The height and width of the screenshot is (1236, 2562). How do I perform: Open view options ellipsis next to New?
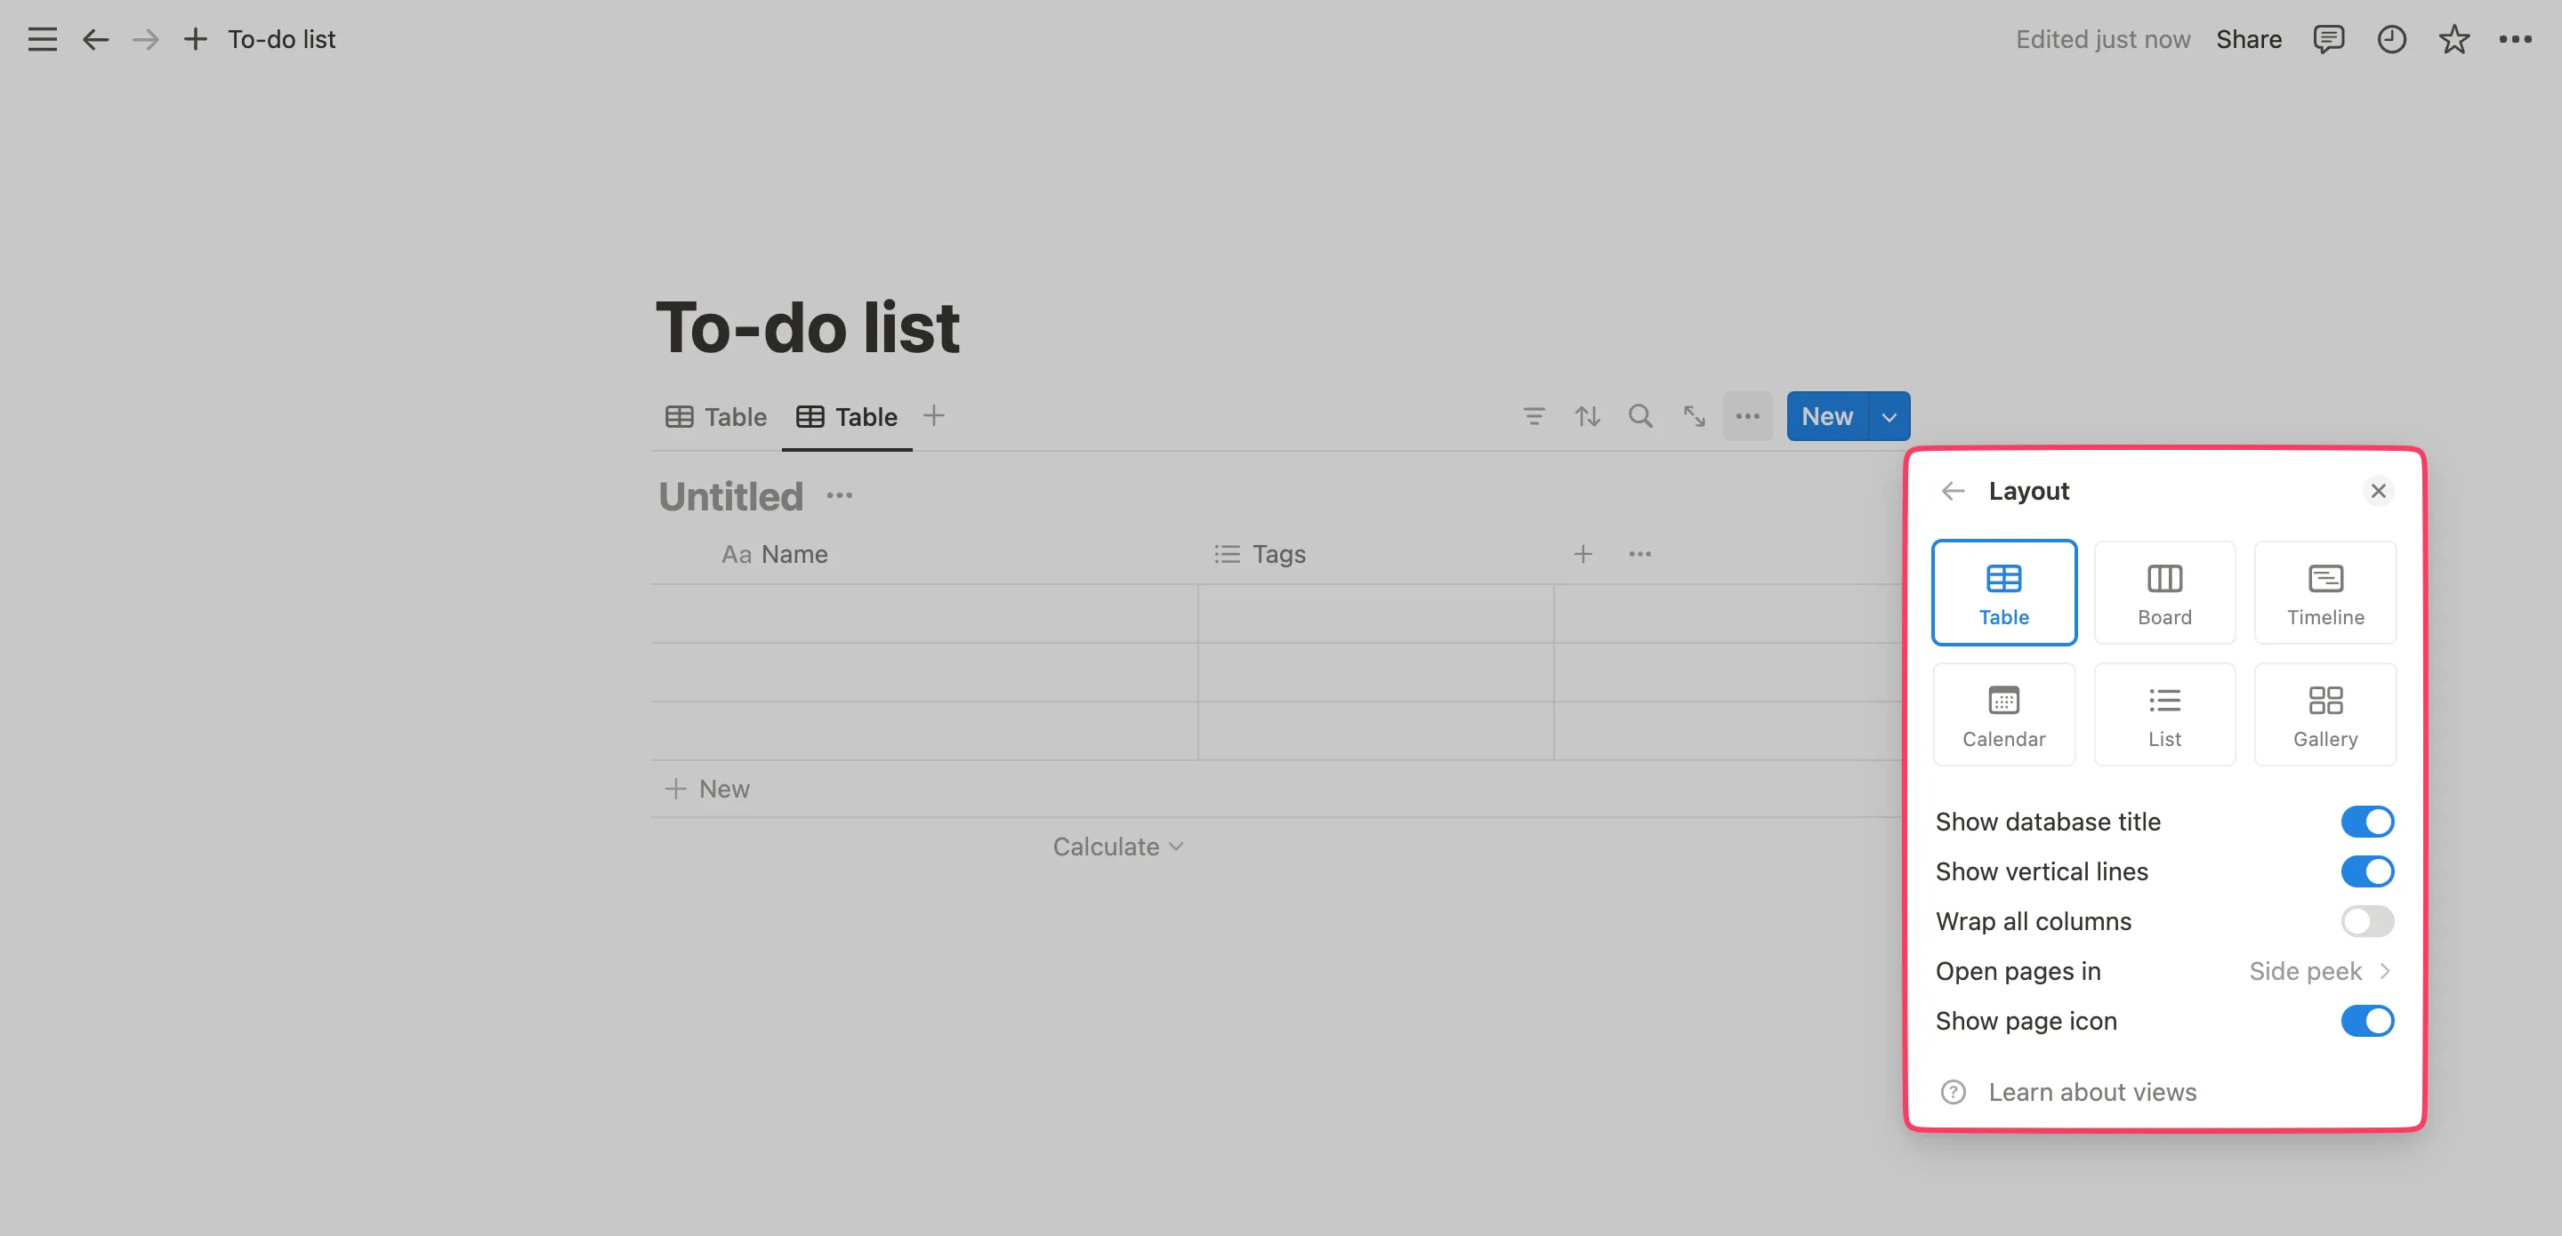[x=1747, y=415]
